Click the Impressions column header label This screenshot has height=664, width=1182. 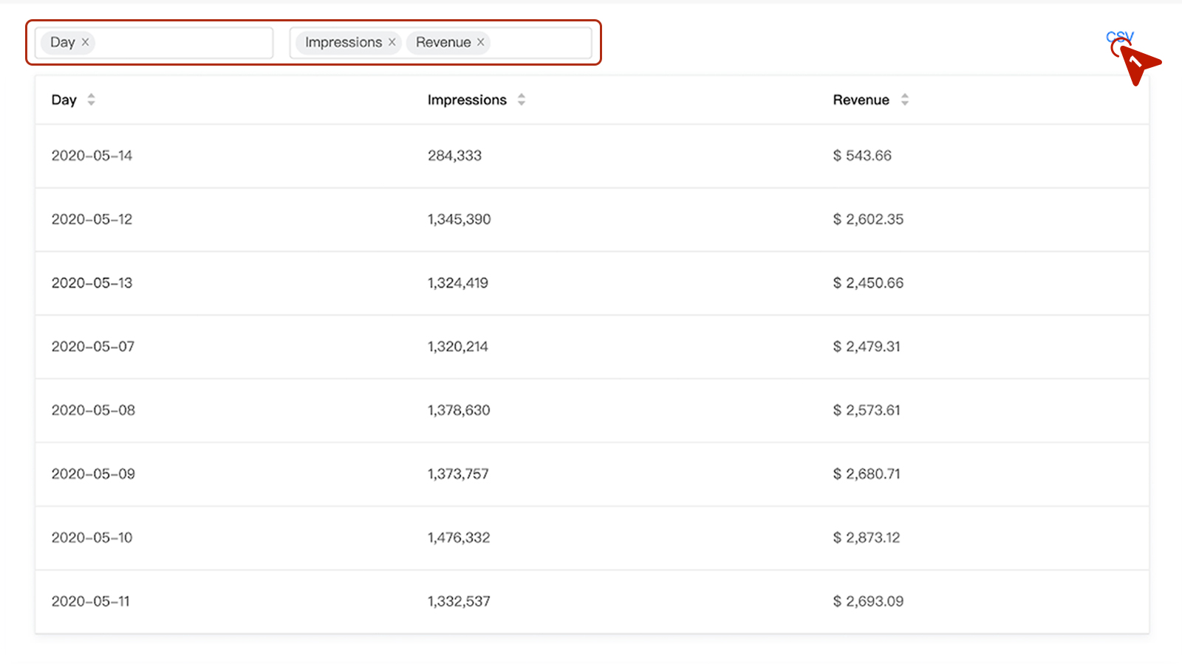[x=467, y=100]
